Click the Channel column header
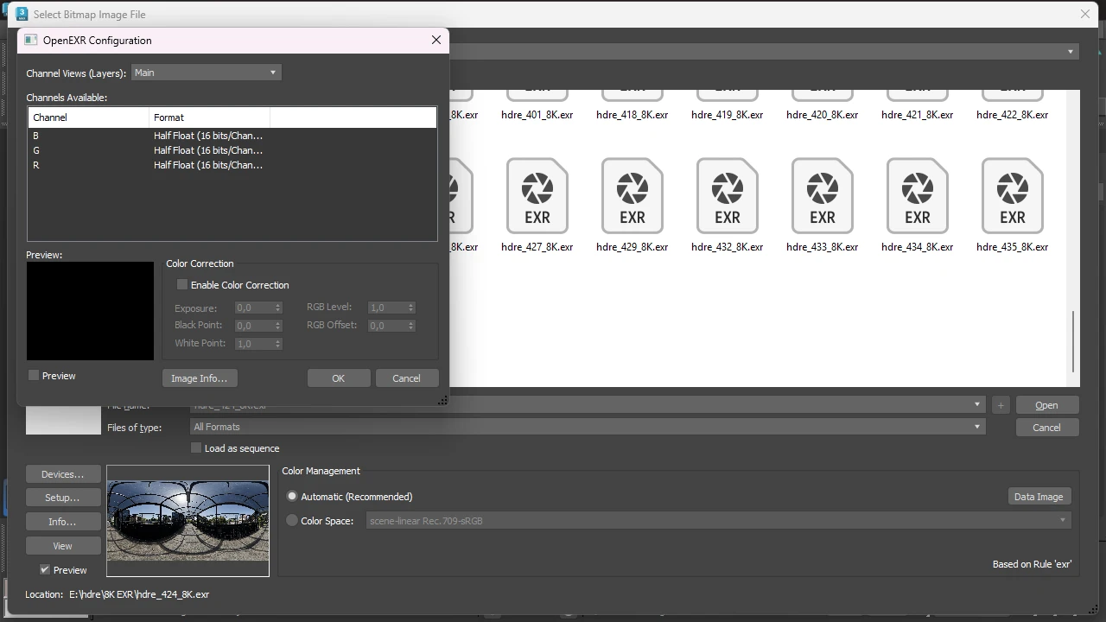 (89, 117)
